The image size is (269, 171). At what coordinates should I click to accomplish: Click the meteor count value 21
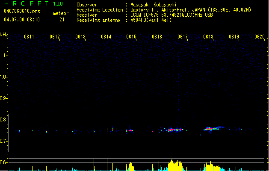pos(62,20)
